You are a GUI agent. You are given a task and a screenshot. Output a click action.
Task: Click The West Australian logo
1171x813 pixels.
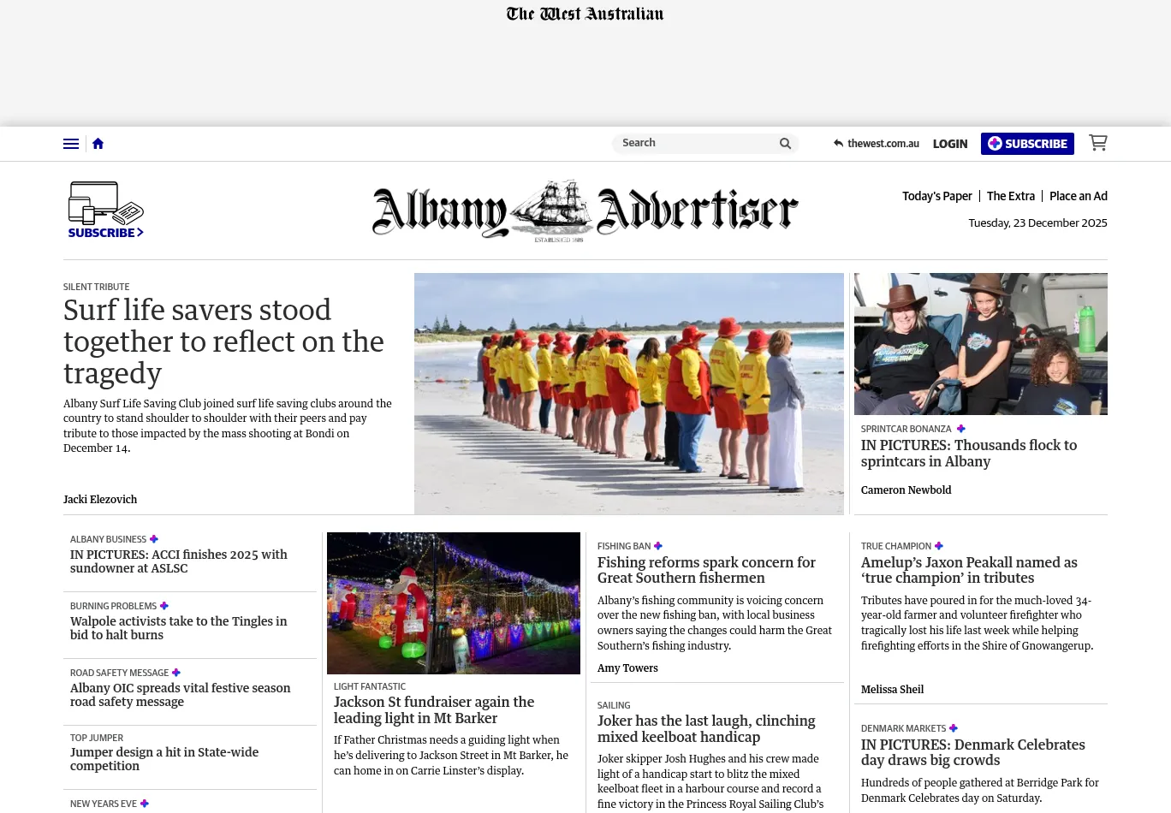pyautogui.click(x=585, y=14)
